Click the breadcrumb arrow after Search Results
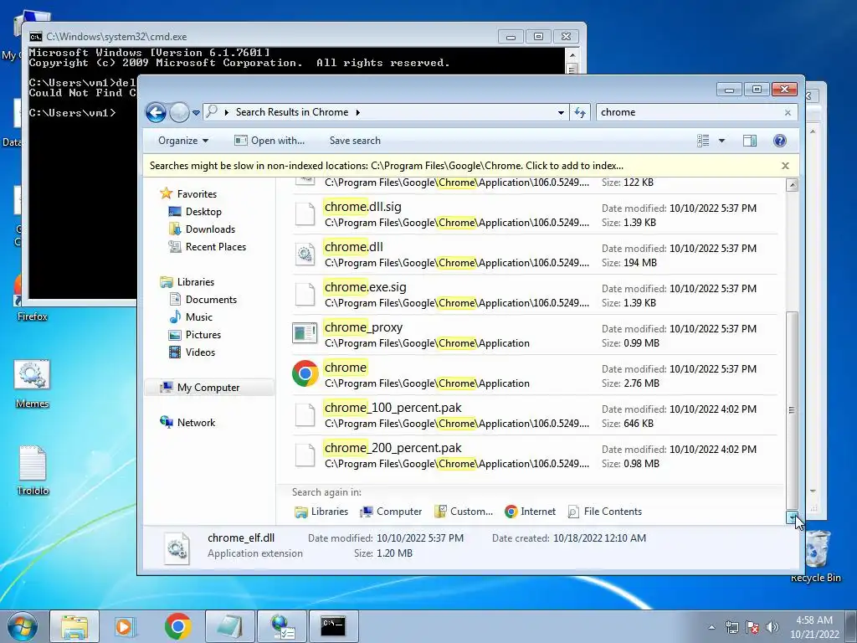The width and height of the screenshot is (857, 643). click(x=358, y=113)
